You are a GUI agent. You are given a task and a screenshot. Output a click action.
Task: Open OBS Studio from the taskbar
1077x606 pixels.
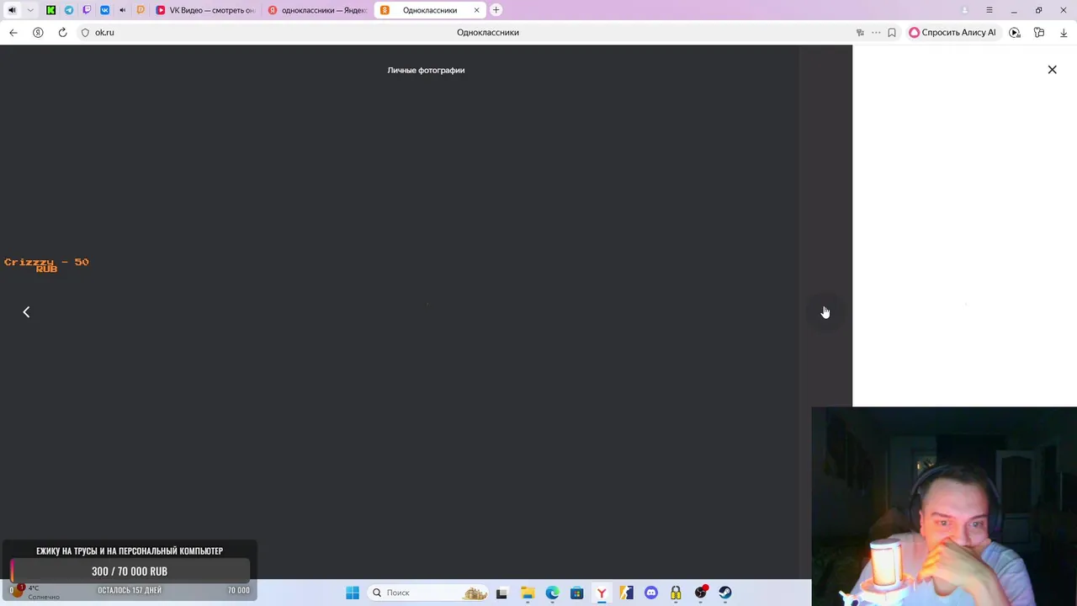pos(701,593)
